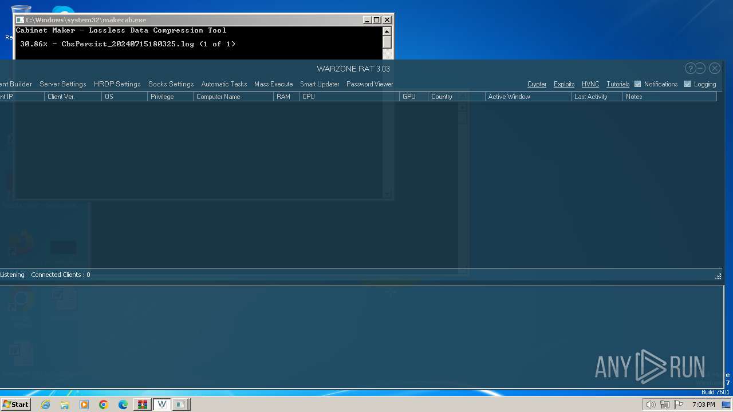The image size is (733, 412).
Task: Open Windows Media Player taskbar icon
Action: tap(84, 405)
